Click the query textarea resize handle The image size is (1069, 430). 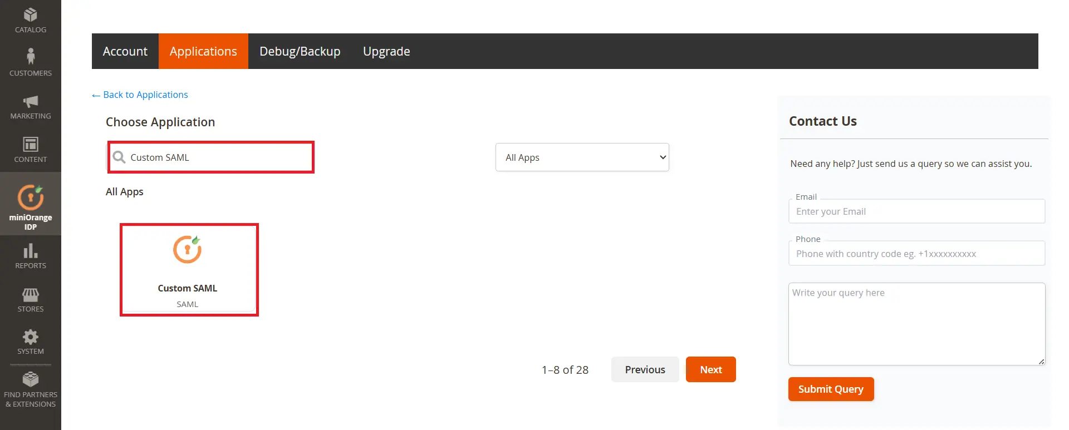pos(1041,362)
